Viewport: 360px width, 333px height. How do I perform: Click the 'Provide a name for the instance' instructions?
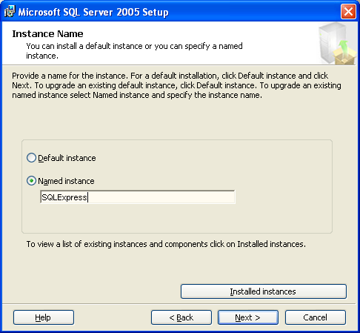coord(176,85)
